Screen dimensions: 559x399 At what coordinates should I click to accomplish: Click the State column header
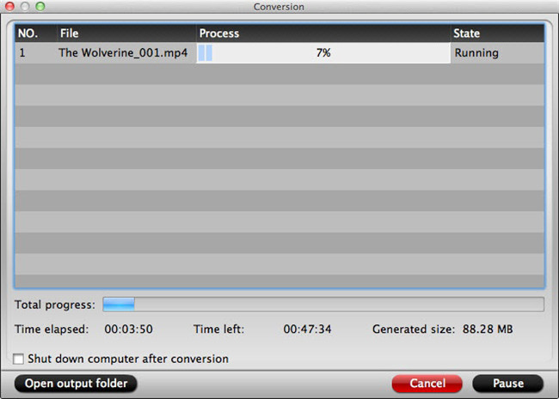click(497, 33)
